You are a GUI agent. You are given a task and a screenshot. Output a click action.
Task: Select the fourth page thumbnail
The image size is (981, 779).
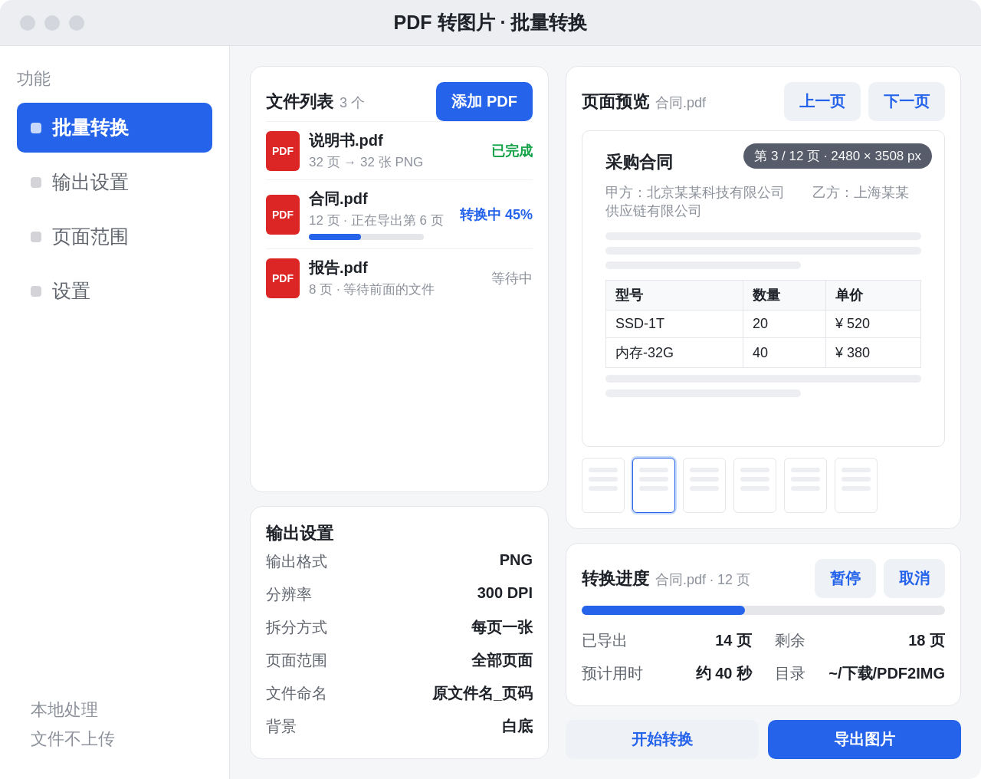(755, 485)
